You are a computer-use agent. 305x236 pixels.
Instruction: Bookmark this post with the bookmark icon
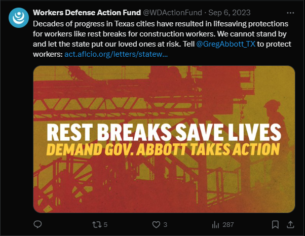(x=275, y=224)
